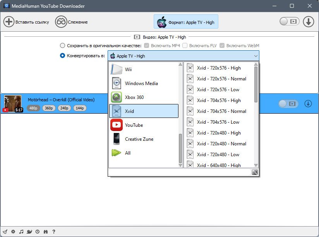Viewport: 319px width, 237px height.
Task: Open the clock history icon
Action: (38, 232)
